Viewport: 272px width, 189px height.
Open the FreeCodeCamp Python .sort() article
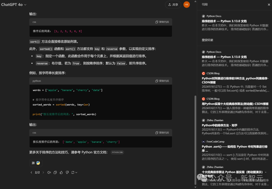pyautogui.click(x=235, y=149)
